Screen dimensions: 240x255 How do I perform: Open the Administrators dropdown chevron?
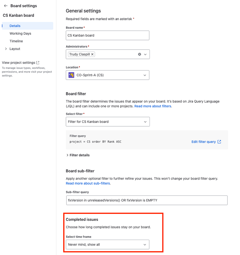tap(145, 54)
